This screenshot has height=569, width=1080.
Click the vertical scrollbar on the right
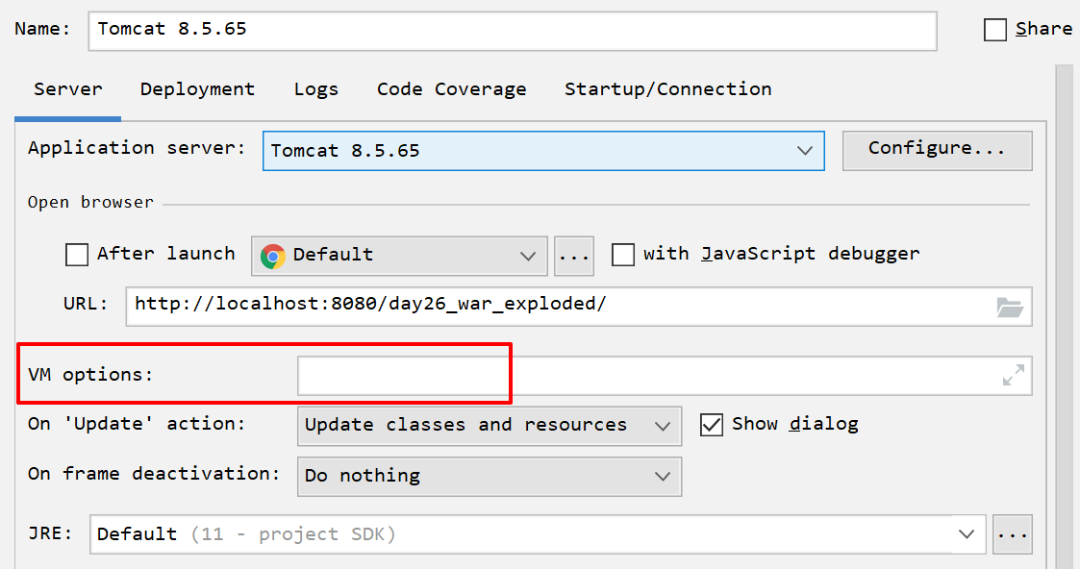pos(1067,316)
